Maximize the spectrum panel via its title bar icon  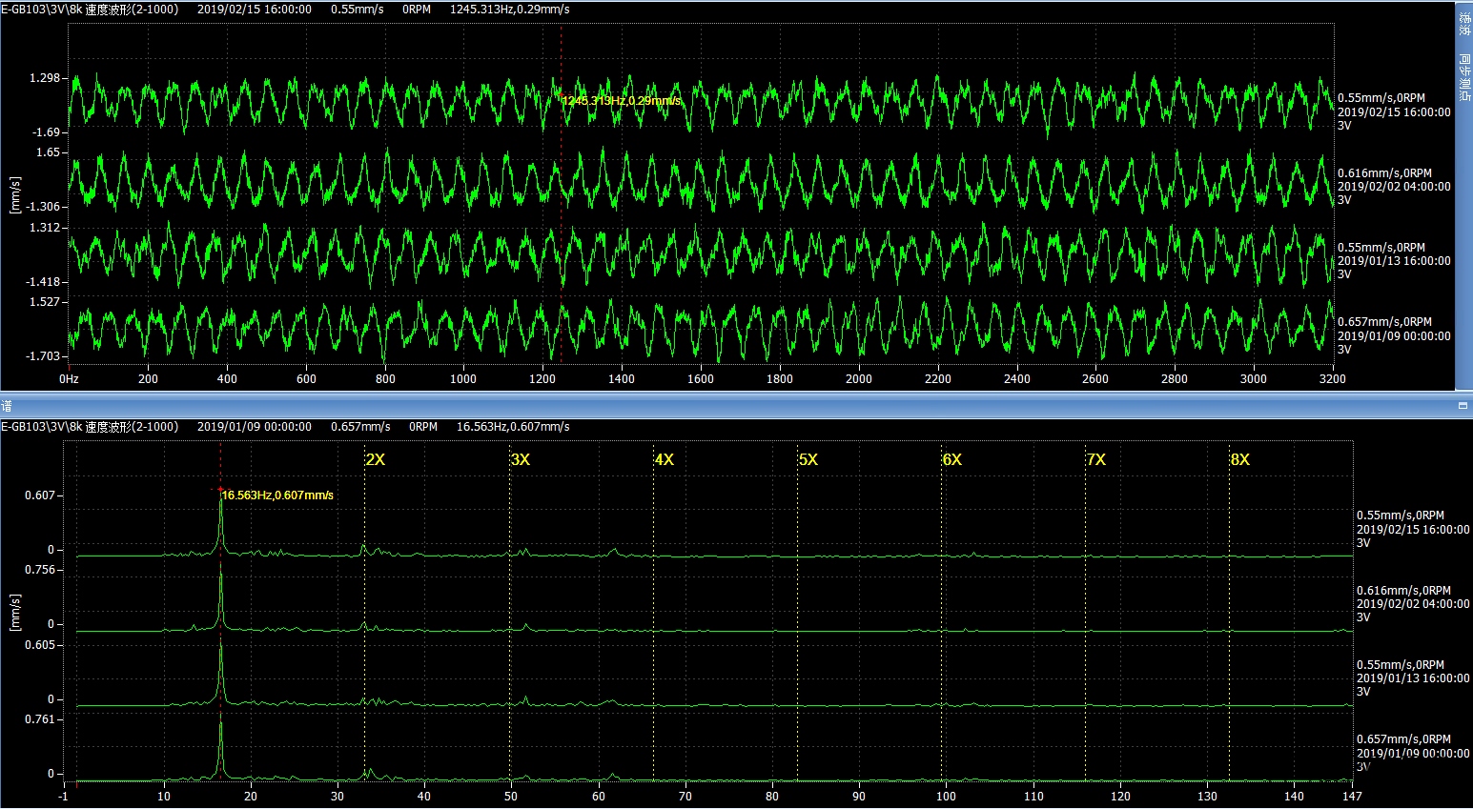(1463, 406)
